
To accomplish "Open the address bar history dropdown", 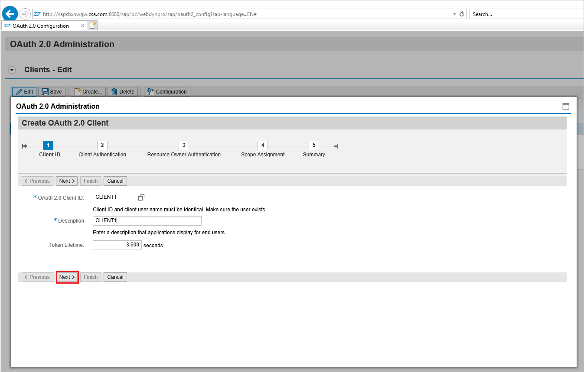I will click(453, 13).
